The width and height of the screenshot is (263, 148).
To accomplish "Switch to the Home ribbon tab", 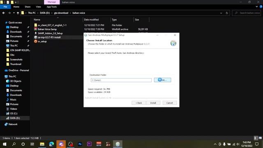I will tap(16, 7).
